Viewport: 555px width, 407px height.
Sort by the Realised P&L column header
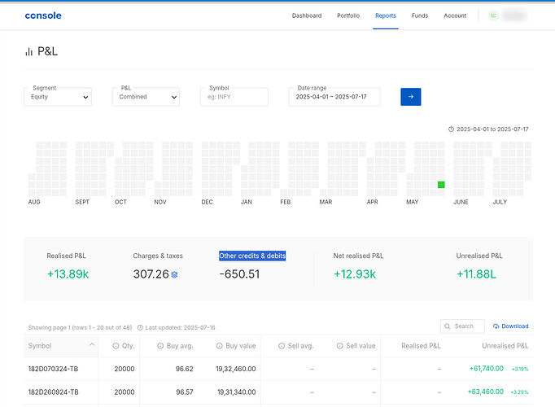pyautogui.click(x=421, y=345)
